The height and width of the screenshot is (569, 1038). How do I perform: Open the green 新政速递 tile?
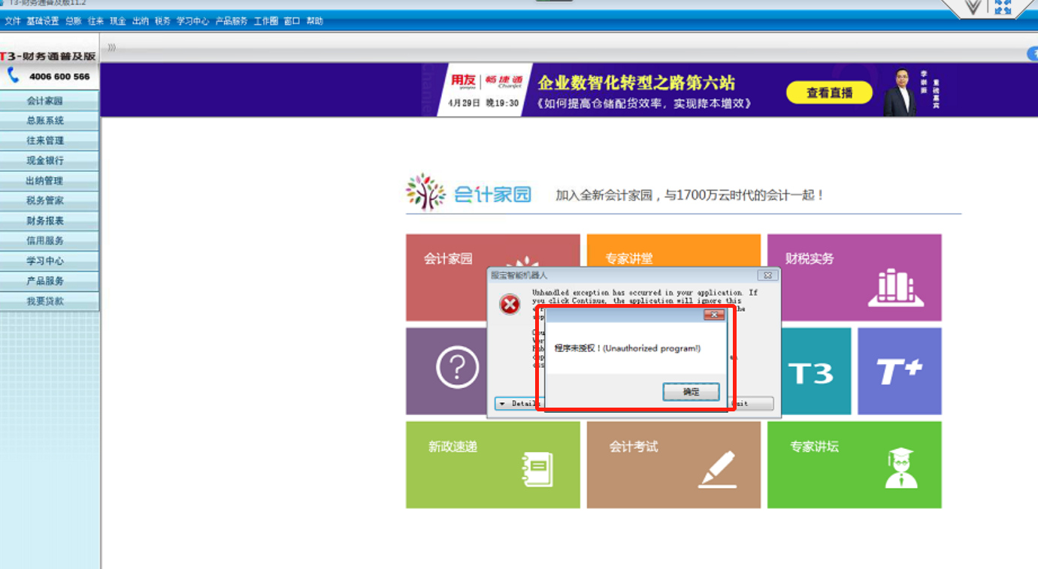click(493, 465)
